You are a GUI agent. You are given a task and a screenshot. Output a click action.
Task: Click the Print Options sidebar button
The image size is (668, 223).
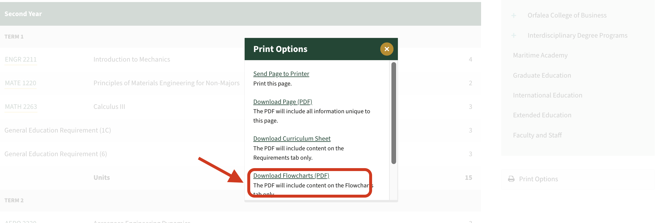point(538,179)
